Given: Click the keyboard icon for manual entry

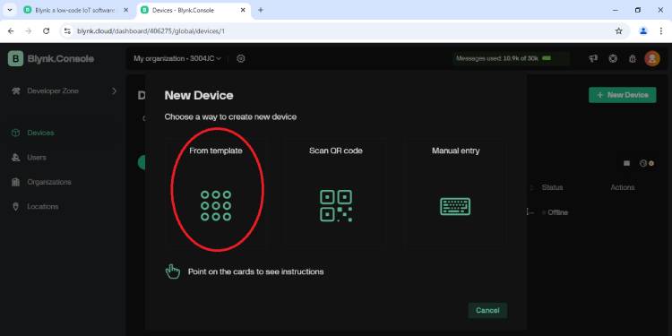Looking at the screenshot, I should pos(455,207).
